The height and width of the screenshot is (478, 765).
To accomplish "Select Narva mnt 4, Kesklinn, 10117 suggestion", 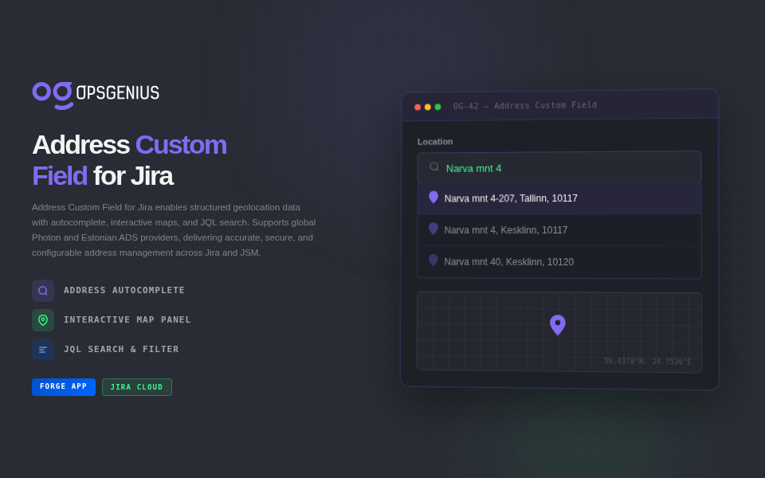I will [x=559, y=229].
